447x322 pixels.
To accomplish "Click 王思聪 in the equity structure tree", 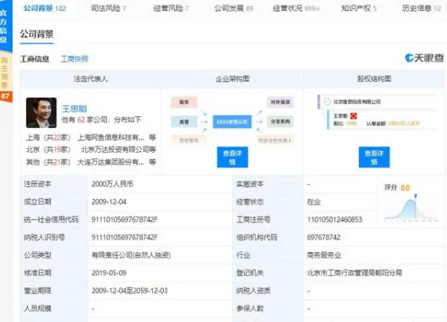I will (x=340, y=116).
